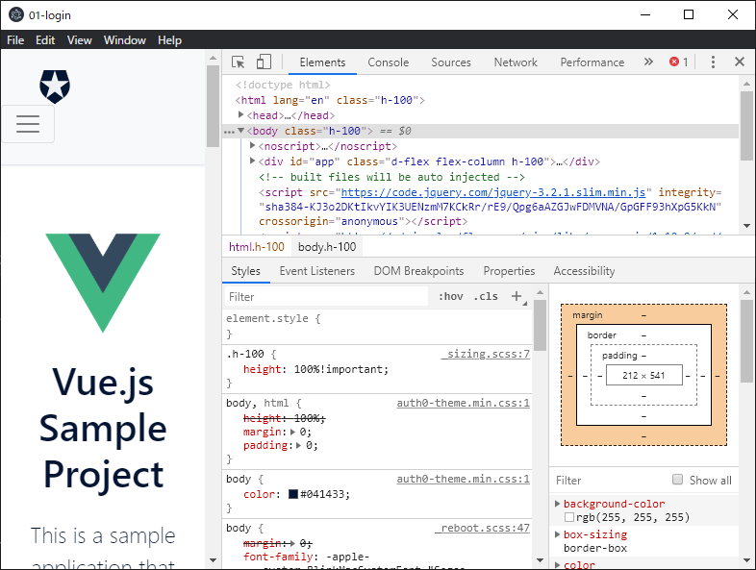Click the element.style rule block

377,326
